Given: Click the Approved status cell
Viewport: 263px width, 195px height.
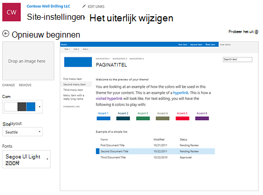Looking at the screenshot, I should 185,157.
